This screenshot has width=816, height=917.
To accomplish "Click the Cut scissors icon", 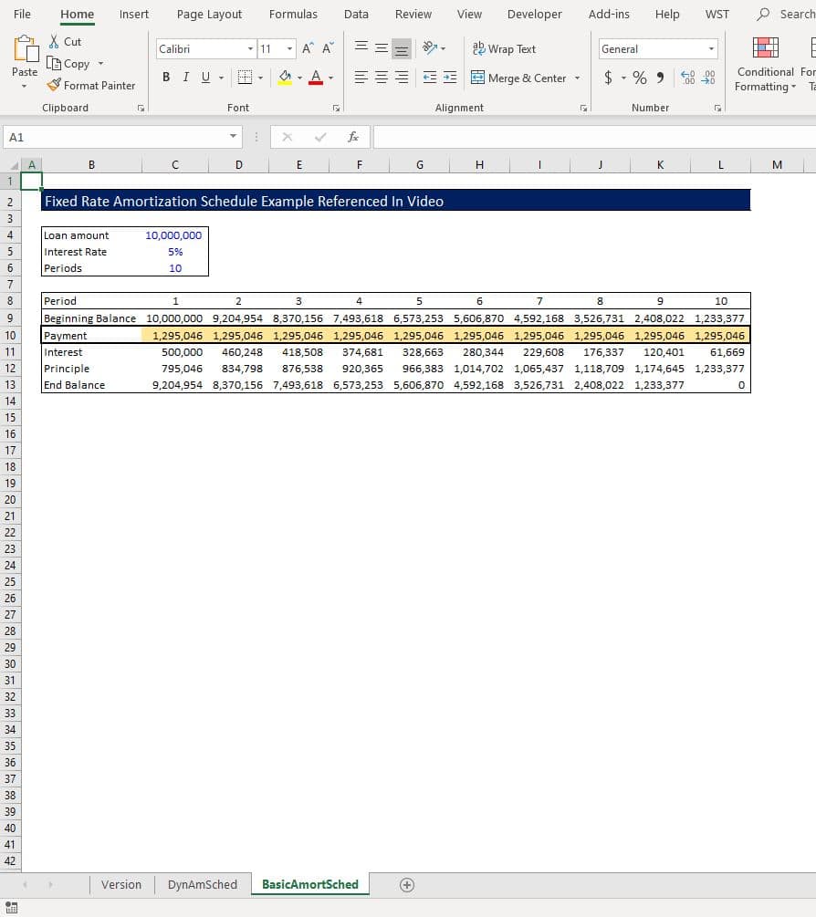I will pyautogui.click(x=54, y=42).
